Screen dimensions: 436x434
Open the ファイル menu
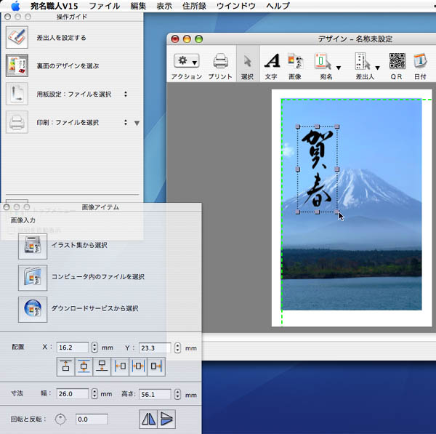click(104, 6)
